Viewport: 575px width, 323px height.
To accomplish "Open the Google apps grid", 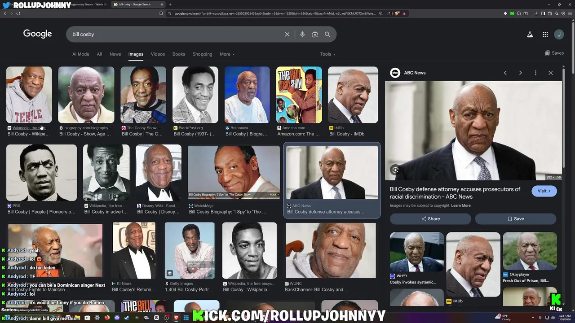I will pos(545,35).
